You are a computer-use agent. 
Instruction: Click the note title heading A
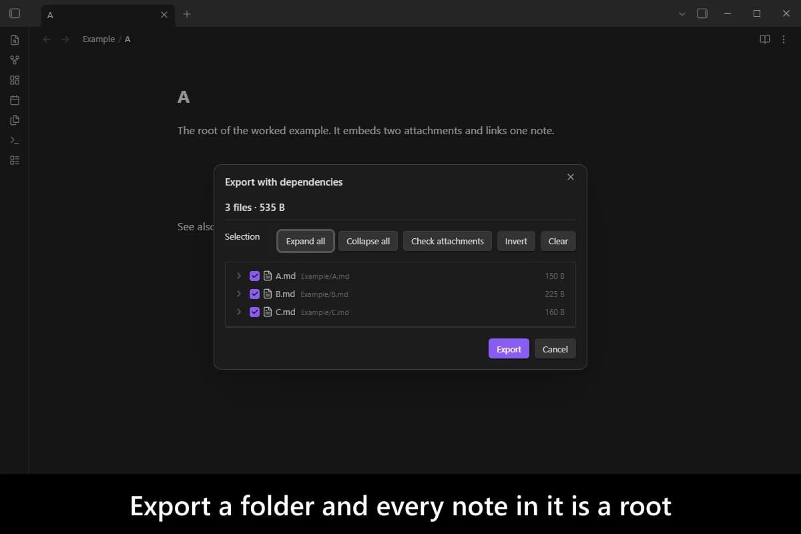184,97
